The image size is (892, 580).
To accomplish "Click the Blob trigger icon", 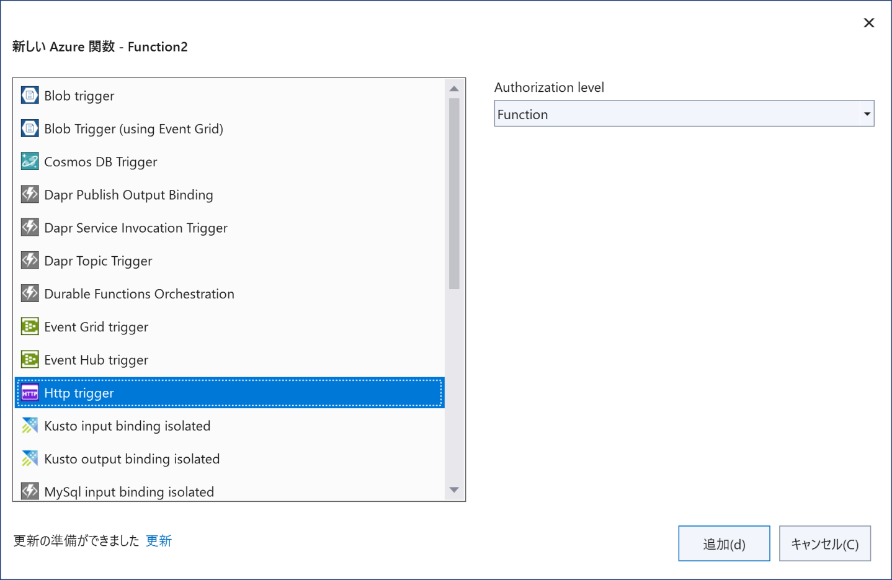I will click(x=30, y=95).
